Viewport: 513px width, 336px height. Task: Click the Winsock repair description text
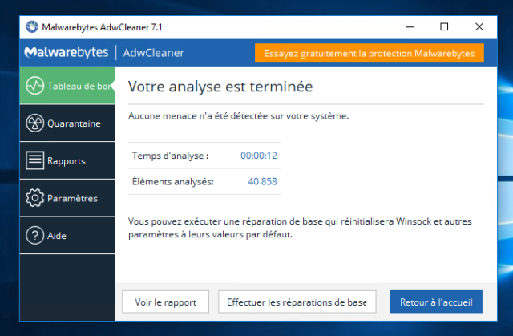point(300,228)
